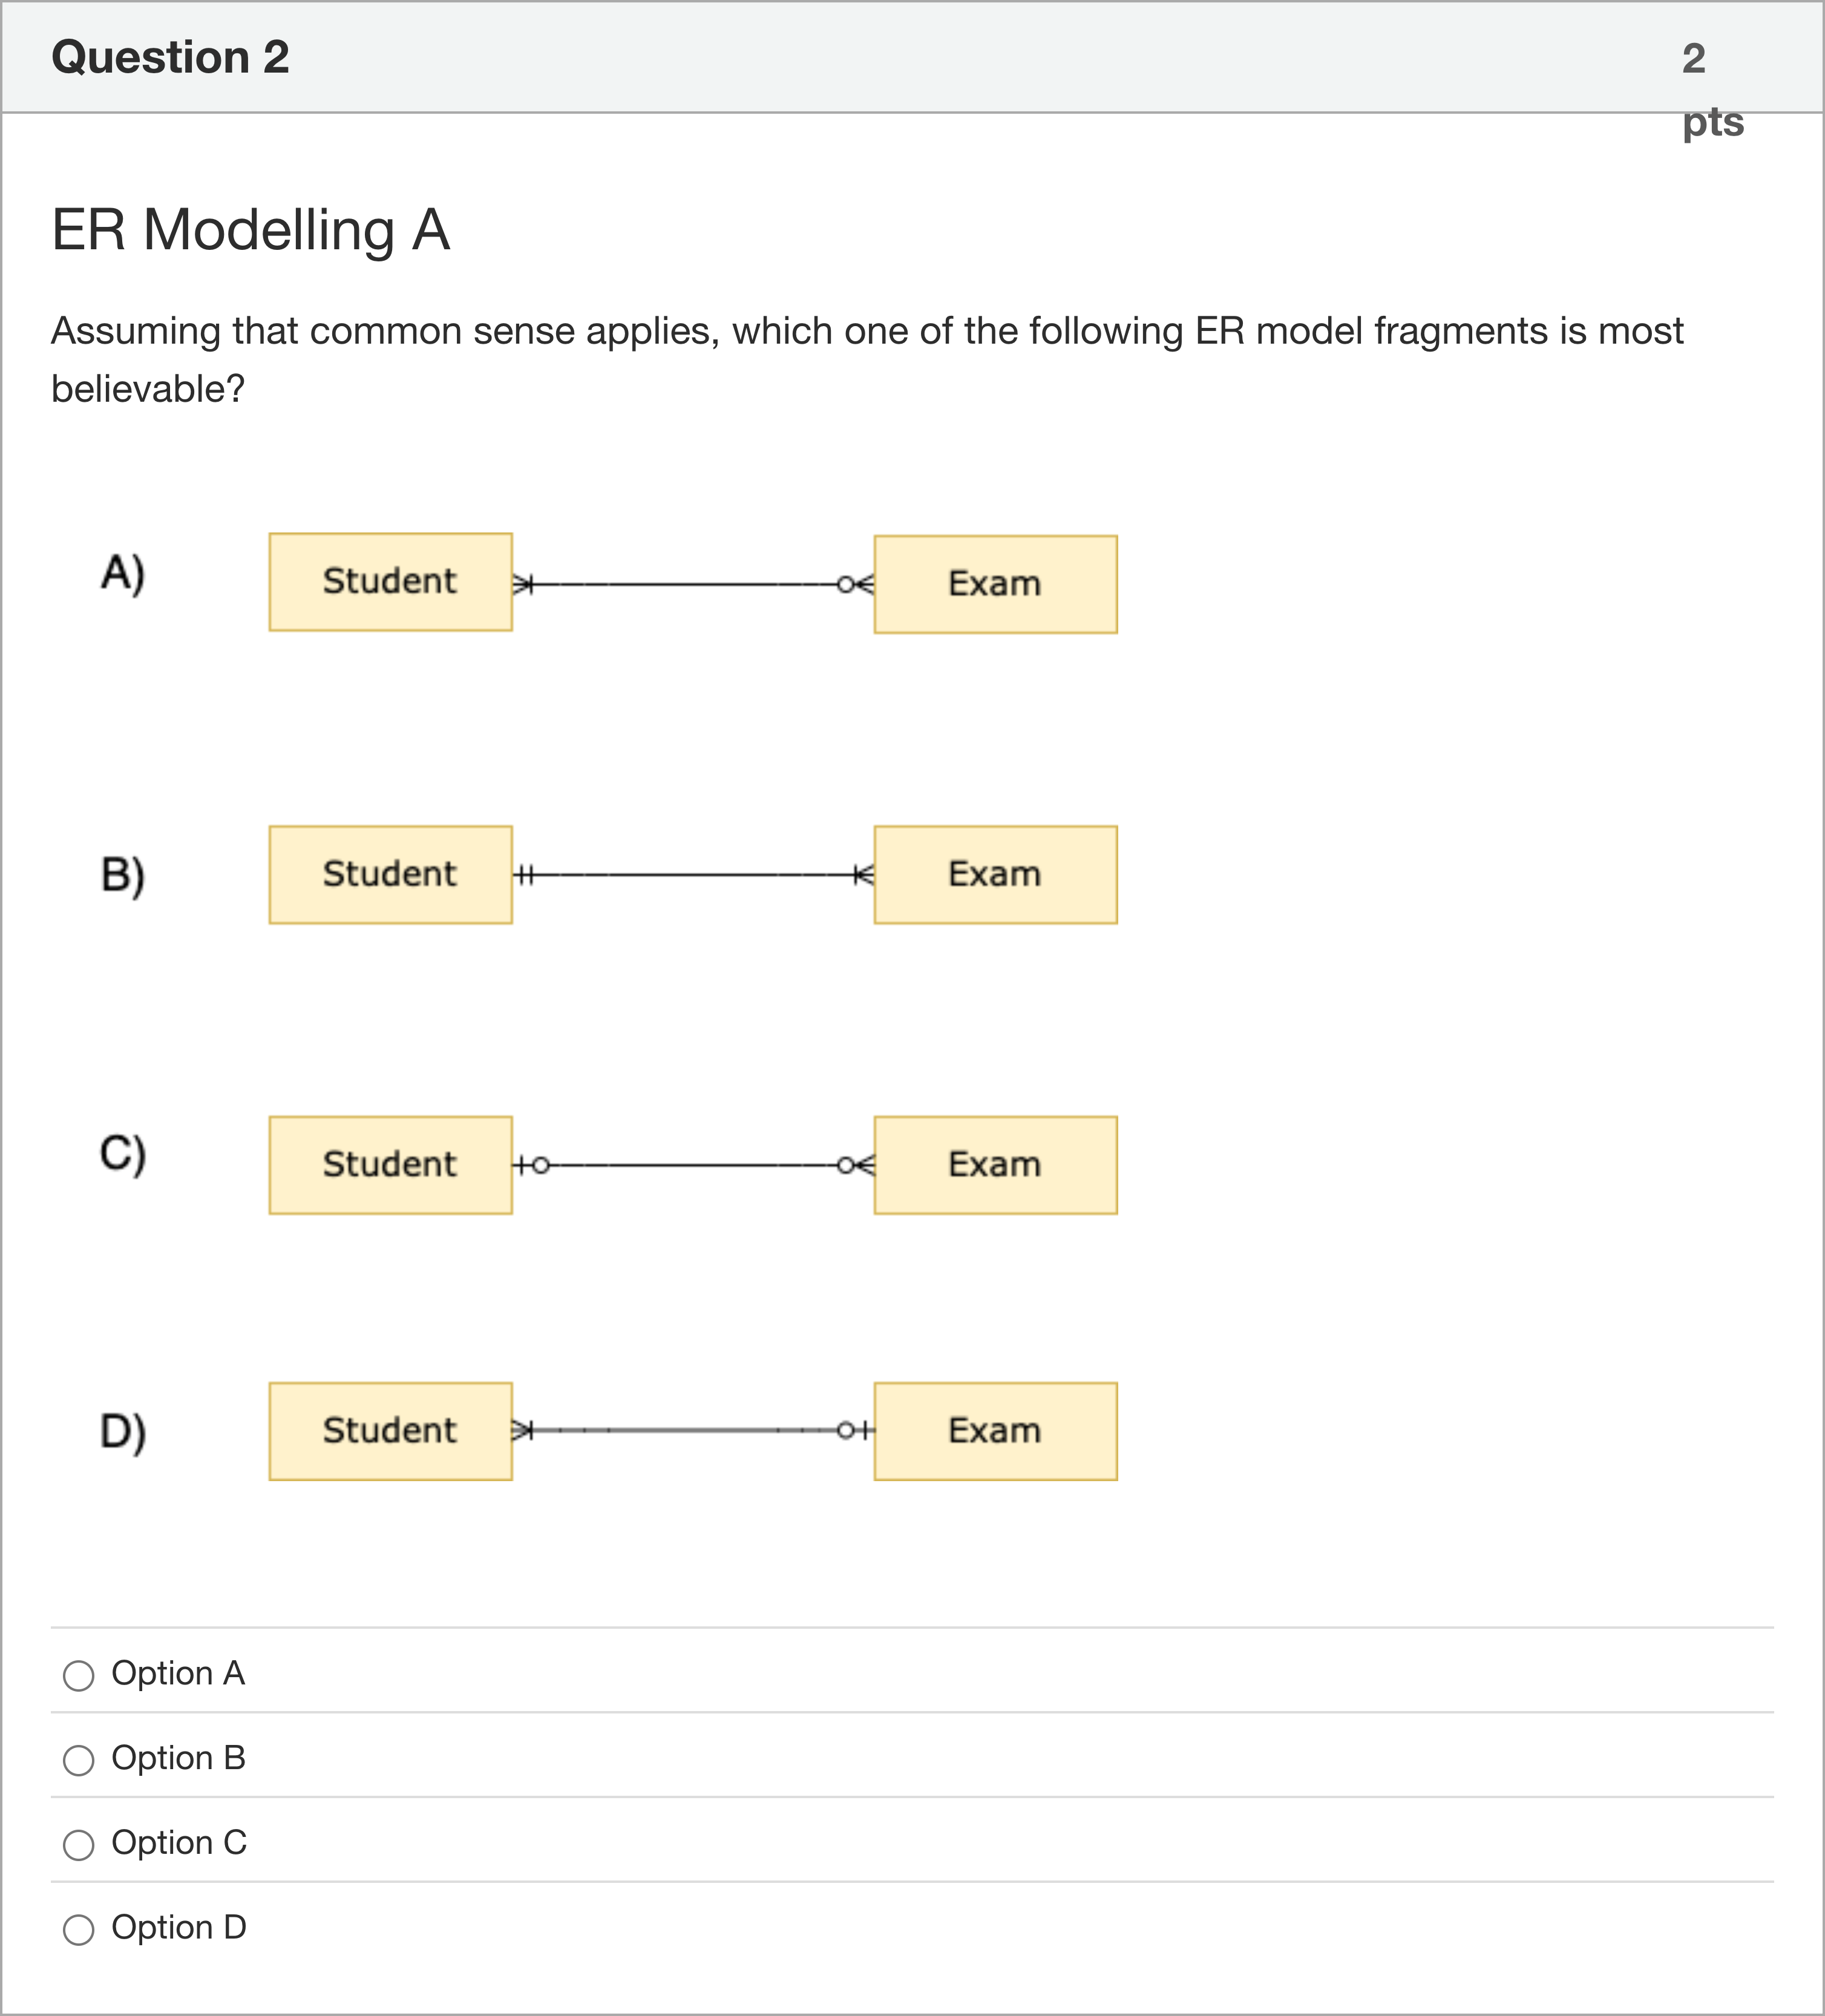Click the Exam box in diagram D
The width and height of the screenshot is (1825, 2016).
click(995, 1431)
